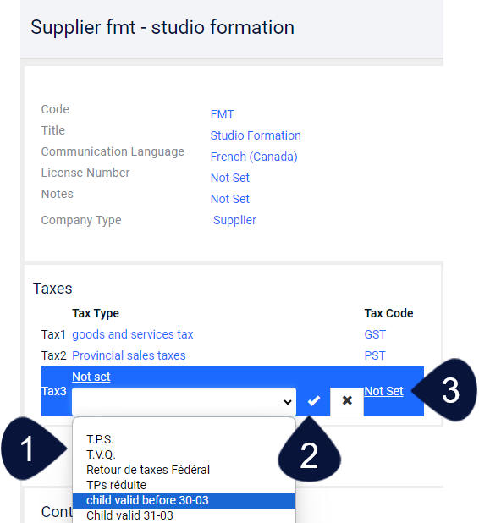Select T.V.Q. from the dropdown list
The height and width of the screenshot is (523, 479).
click(x=101, y=454)
